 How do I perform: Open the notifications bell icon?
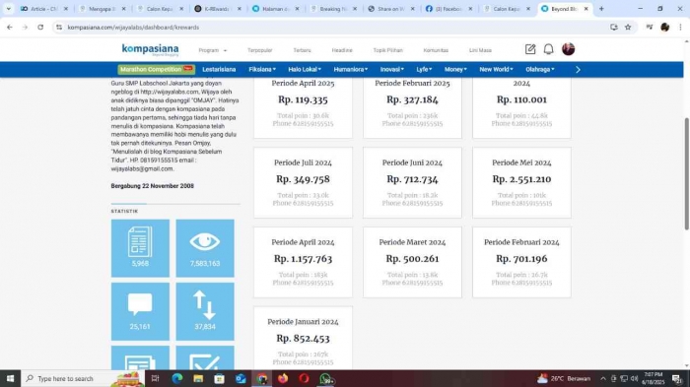click(x=548, y=49)
